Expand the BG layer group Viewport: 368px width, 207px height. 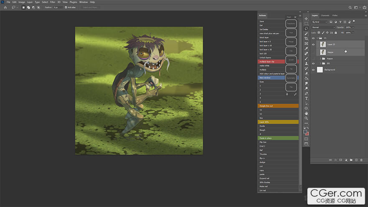pyautogui.click(x=320, y=64)
